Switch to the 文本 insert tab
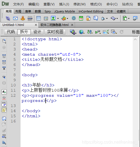The image size is (140, 147). tap(110, 11)
